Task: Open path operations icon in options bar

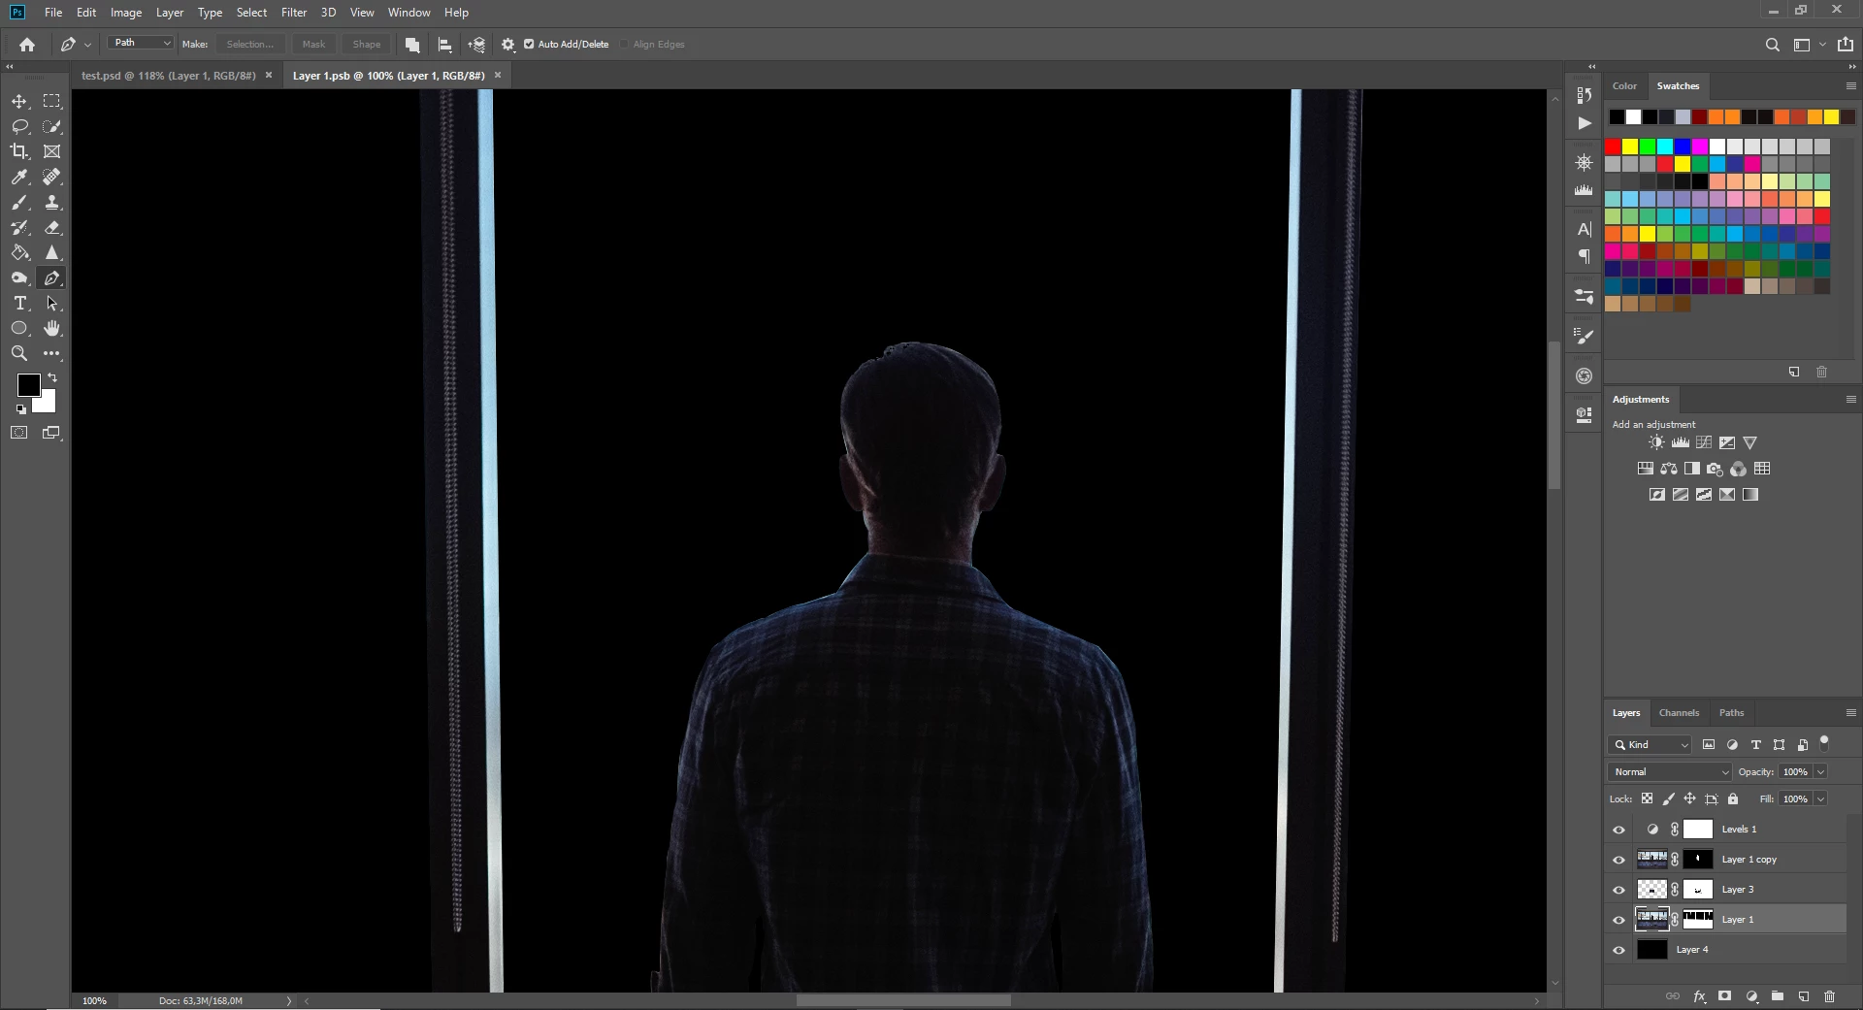Action: tap(412, 45)
